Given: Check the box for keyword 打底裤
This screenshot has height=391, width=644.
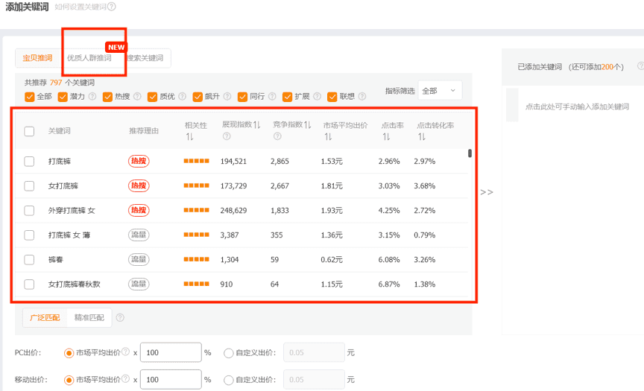Looking at the screenshot, I should click(29, 162).
